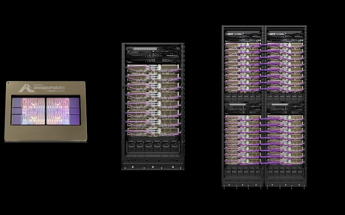Click the bottom power shelf of left cabinet
The image size is (345, 215).
(x=243, y=171)
